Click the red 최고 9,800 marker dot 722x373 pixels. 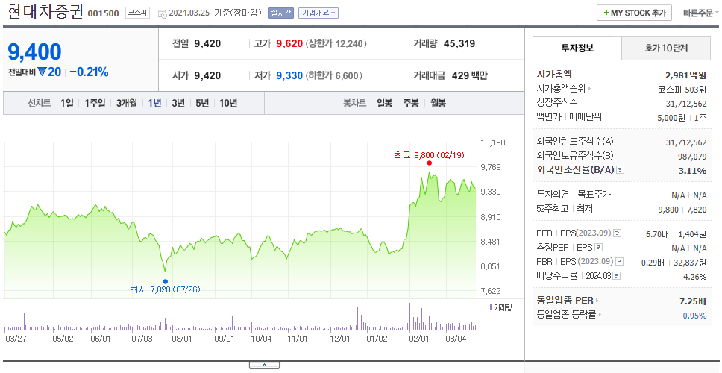(x=429, y=163)
